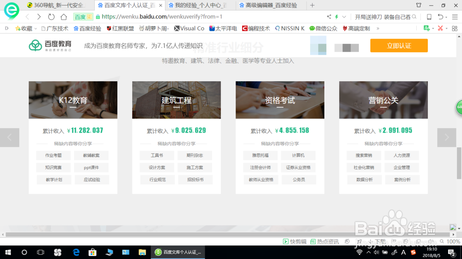The height and width of the screenshot is (259, 462).
Task: Click the orange 立即认证 button
Action: (399, 46)
